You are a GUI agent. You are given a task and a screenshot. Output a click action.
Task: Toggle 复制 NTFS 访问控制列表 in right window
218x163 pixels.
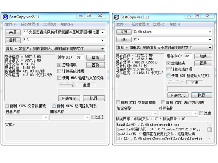click(x=163, y=103)
